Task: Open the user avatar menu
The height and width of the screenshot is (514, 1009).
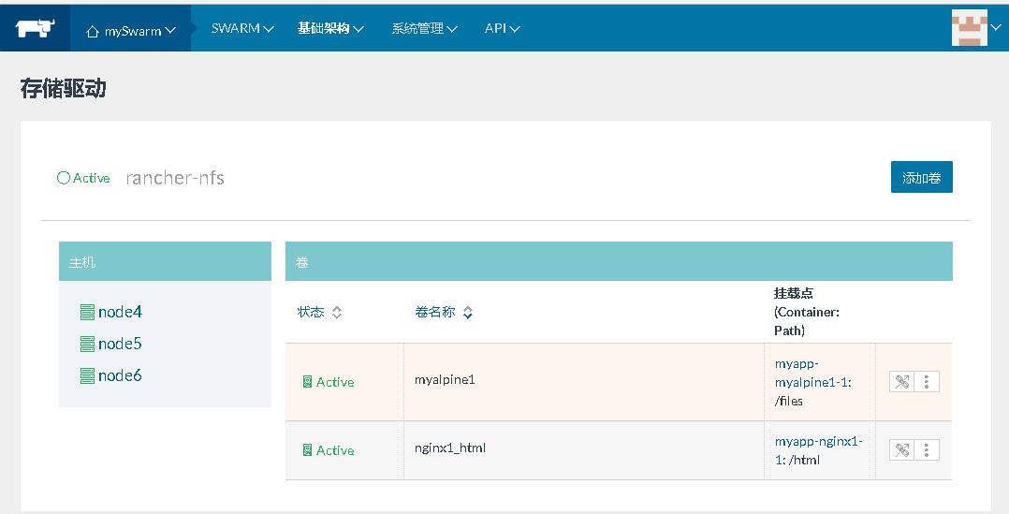Action: (975, 28)
